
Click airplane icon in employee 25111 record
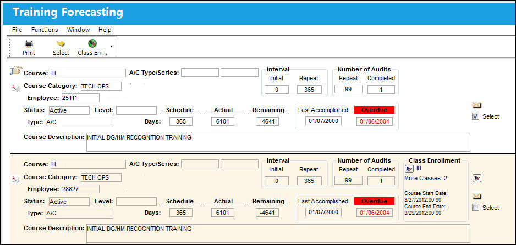click(15, 88)
